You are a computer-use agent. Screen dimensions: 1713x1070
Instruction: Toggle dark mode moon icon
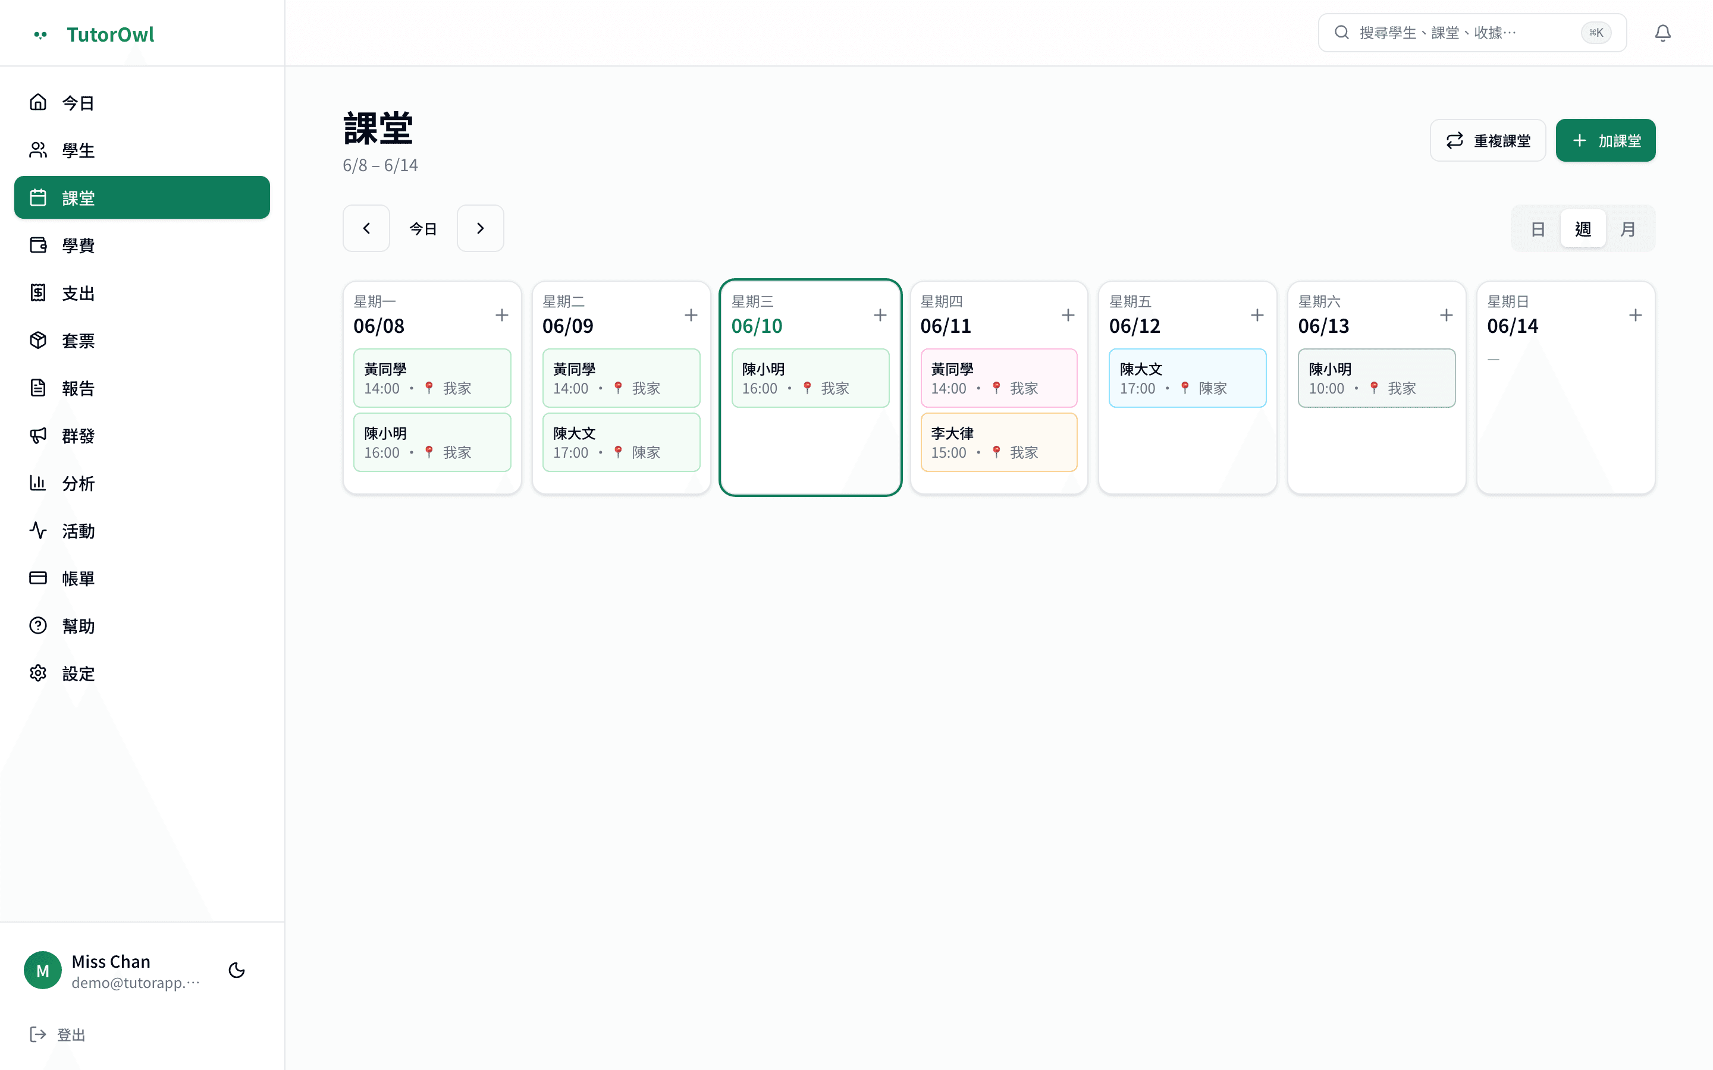[x=236, y=970]
